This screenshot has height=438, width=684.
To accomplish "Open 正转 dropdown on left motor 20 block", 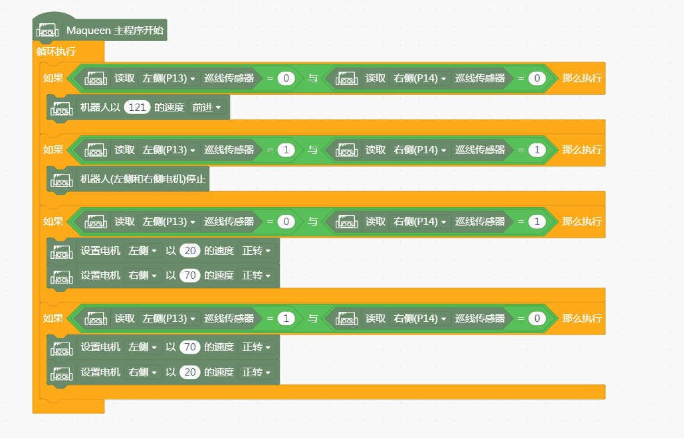I will click(x=257, y=252).
